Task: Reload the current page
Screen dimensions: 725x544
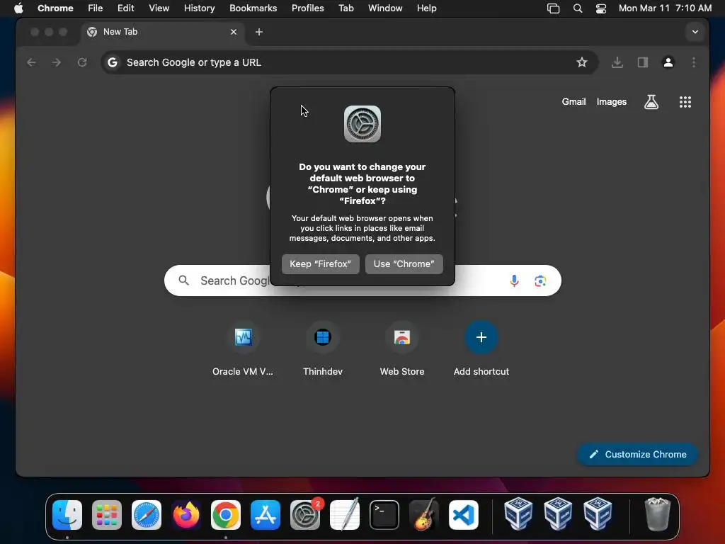Action: click(82, 62)
